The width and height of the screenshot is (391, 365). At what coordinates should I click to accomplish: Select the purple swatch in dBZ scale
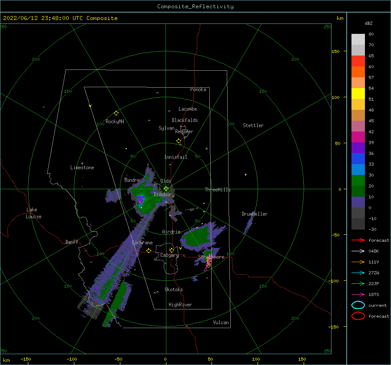[x=358, y=148]
